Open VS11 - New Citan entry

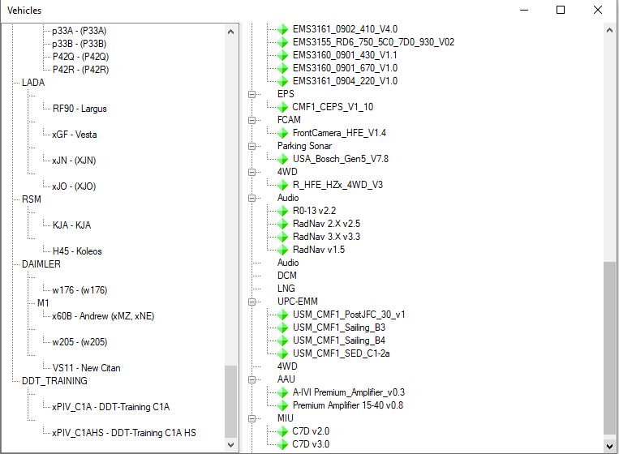86,368
